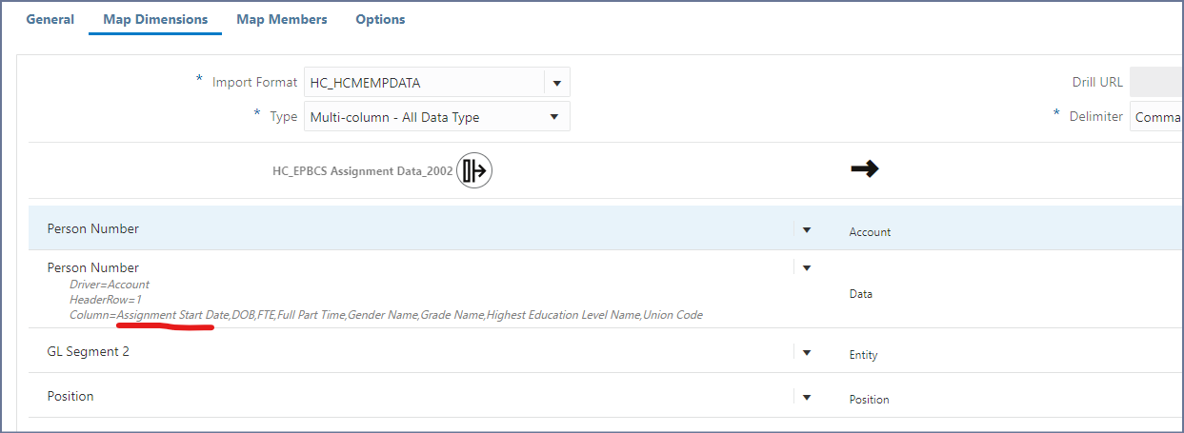Click the Position source column text
Viewport: 1184px width, 433px height.
(x=70, y=396)
